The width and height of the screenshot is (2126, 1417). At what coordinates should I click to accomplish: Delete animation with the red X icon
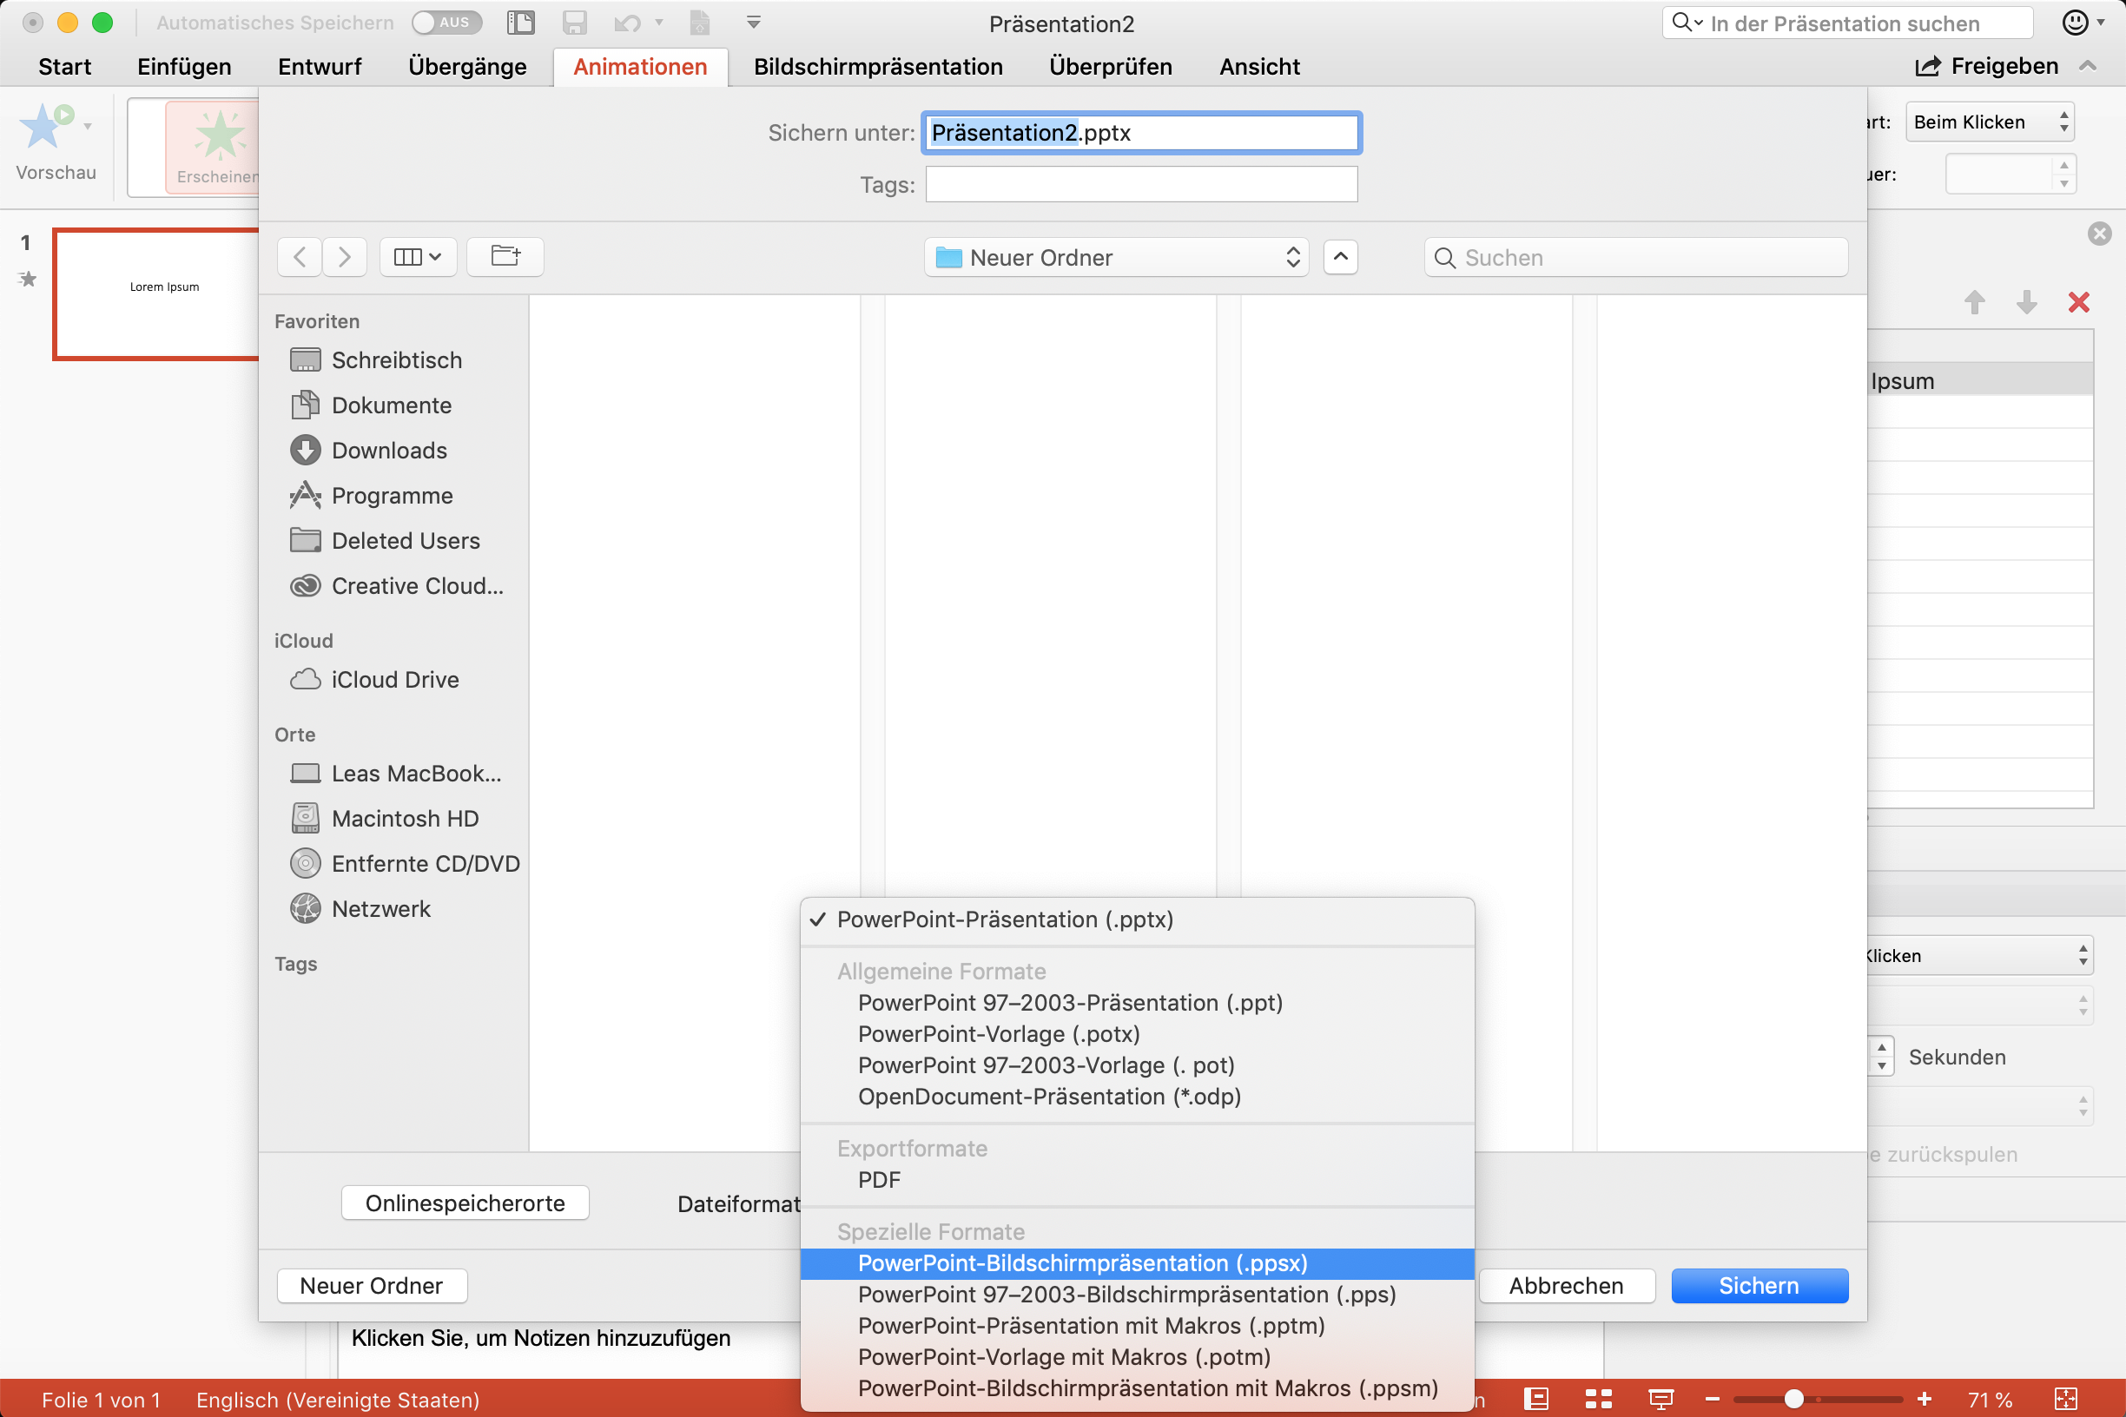(x=2079, y=302)
